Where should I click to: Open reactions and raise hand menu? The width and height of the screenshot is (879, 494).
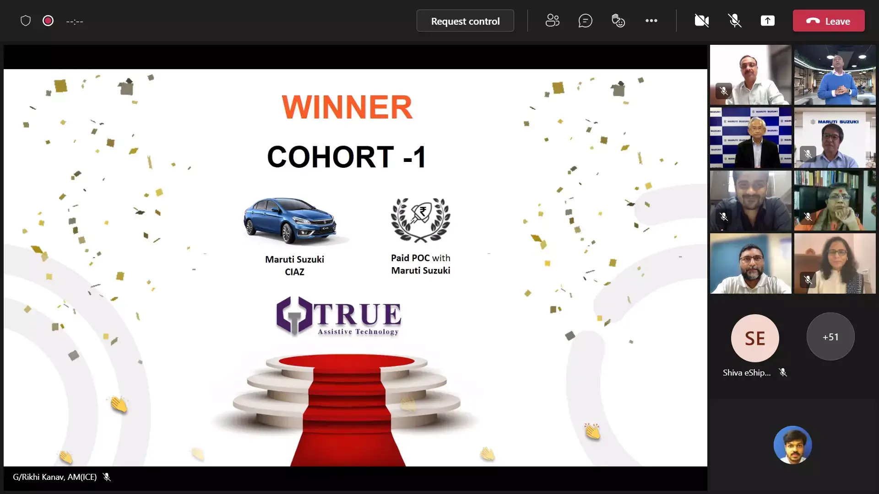coord(618,21)
